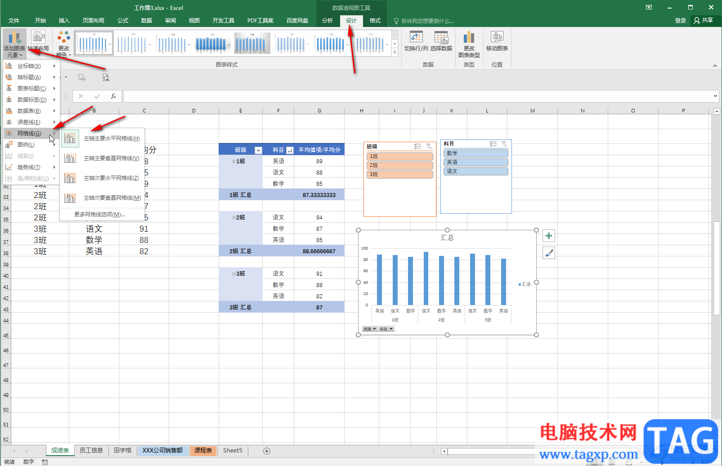722x466 pixels.
Task: Switch to the 员工信息 sheet tab
Action: pos(91,450)
